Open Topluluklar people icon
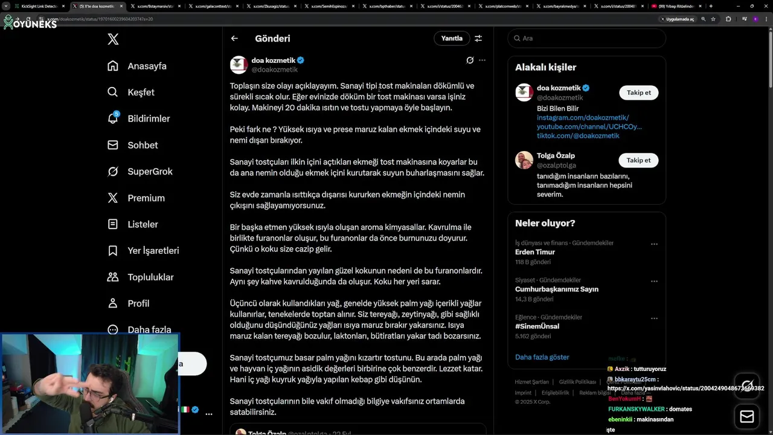This screenshot has width=773, height=435. [x=113, y=277]
